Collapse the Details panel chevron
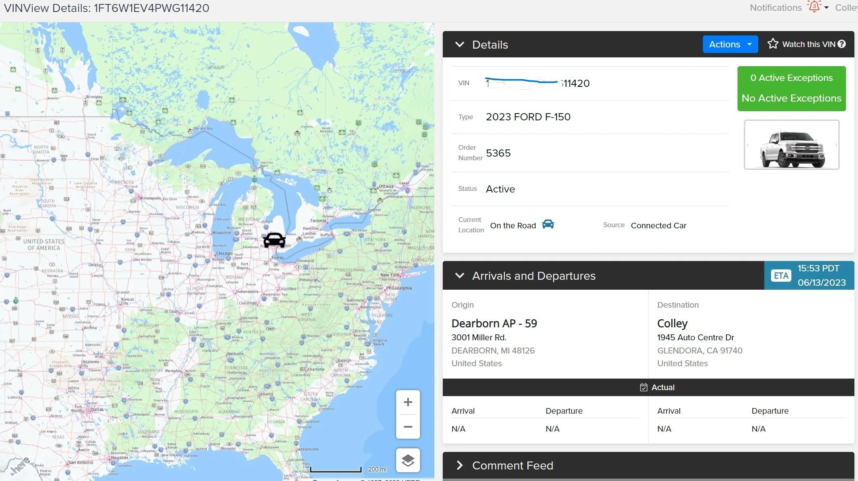This screenshot has height=481, width=858. (x=460, y=45)
